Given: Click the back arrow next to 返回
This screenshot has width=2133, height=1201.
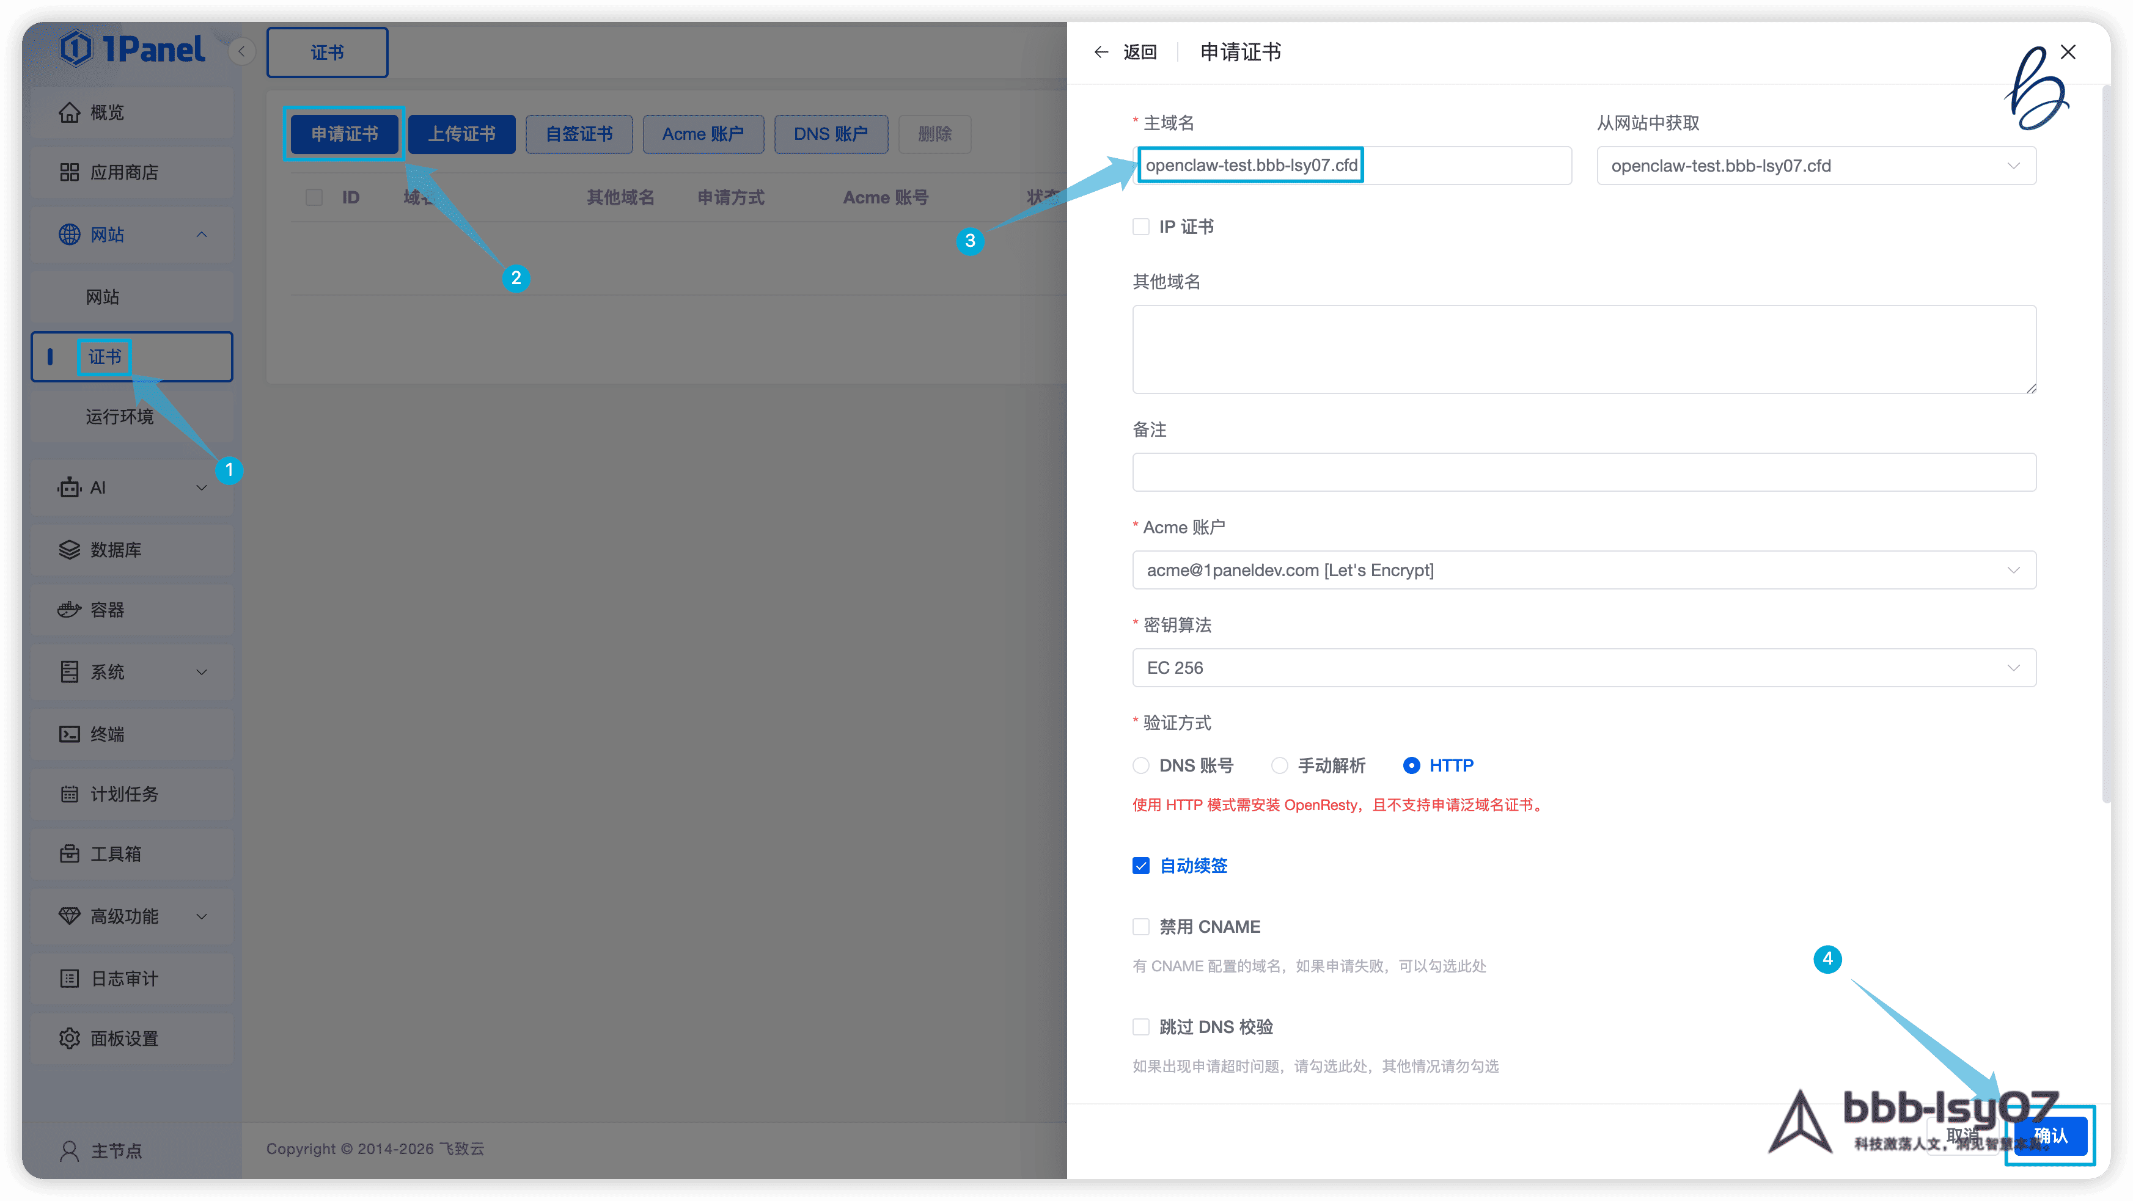Looking at the screenshot, I should (1101, 52).
